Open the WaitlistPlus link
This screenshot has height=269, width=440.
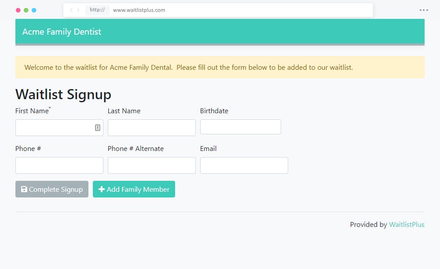click(x=407, y=224)
